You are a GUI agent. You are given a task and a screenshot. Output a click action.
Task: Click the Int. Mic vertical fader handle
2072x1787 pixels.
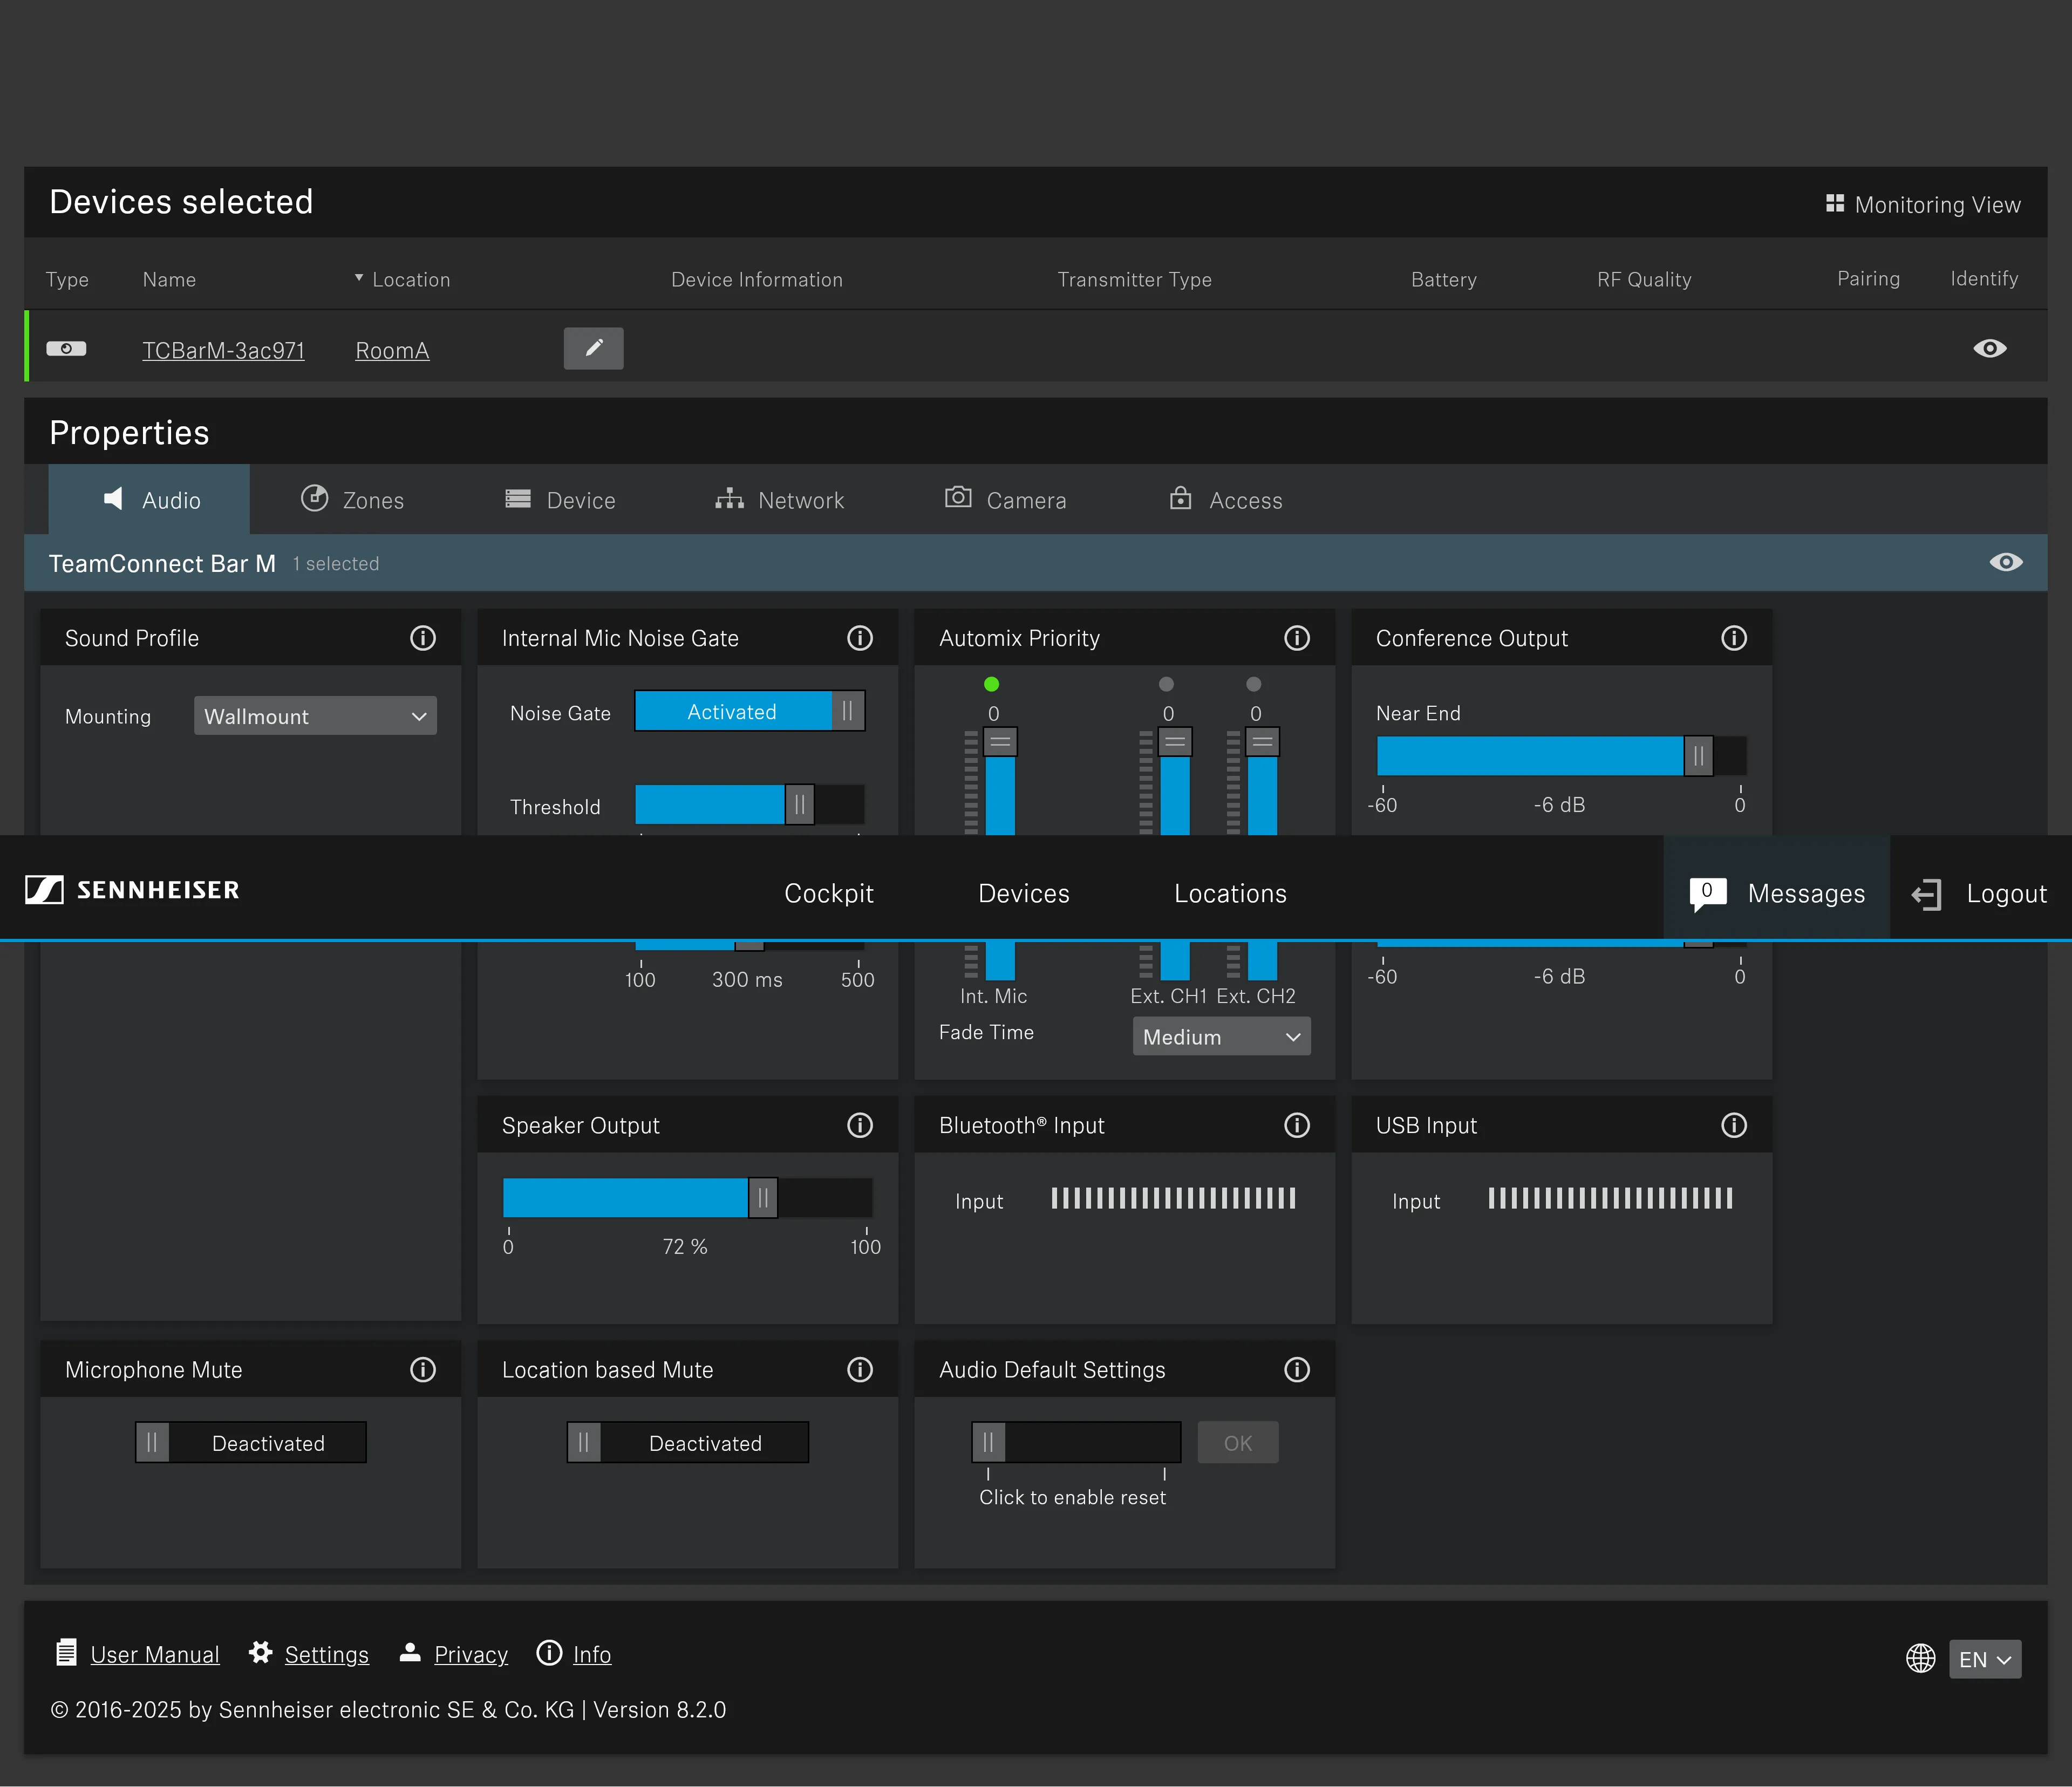coord(1000,742)
